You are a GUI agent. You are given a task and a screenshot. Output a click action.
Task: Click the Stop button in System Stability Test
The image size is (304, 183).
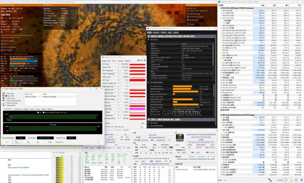click(x=17, y=142)
